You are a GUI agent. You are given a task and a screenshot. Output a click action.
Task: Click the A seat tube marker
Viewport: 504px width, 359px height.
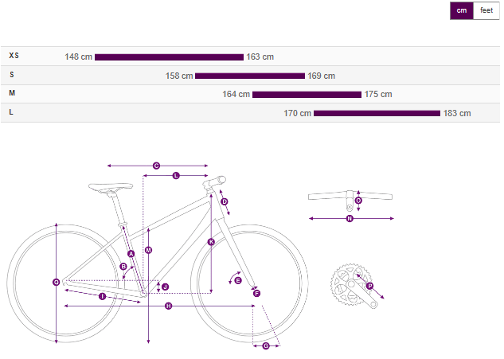(x=131, y=252)
